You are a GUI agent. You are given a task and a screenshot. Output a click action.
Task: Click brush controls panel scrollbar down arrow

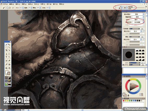146,65
